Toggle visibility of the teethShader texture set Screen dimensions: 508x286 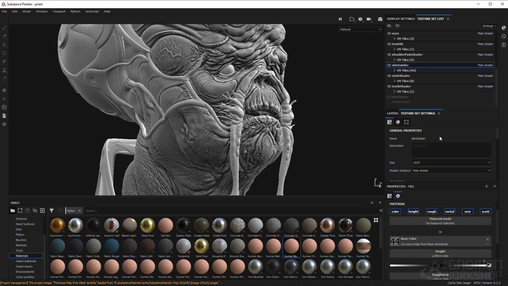point(389,87)
